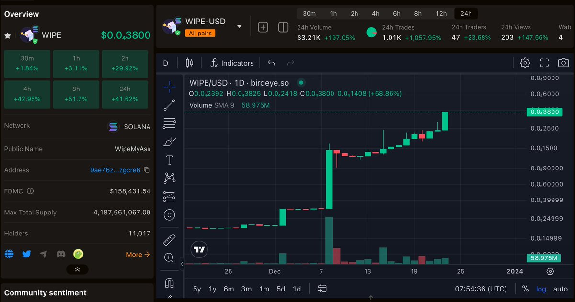The image size is (575, 302).
Task: Open the Indicators dialog
Action: (x=232, y=63)
